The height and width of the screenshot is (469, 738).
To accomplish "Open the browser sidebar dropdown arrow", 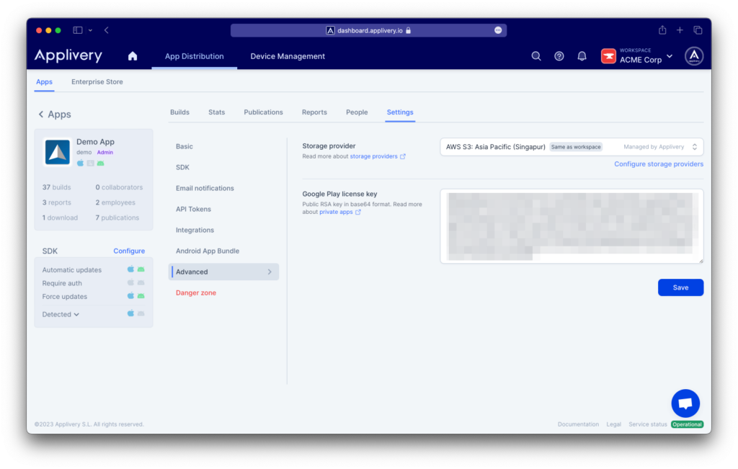I will [x=90, y=30].
